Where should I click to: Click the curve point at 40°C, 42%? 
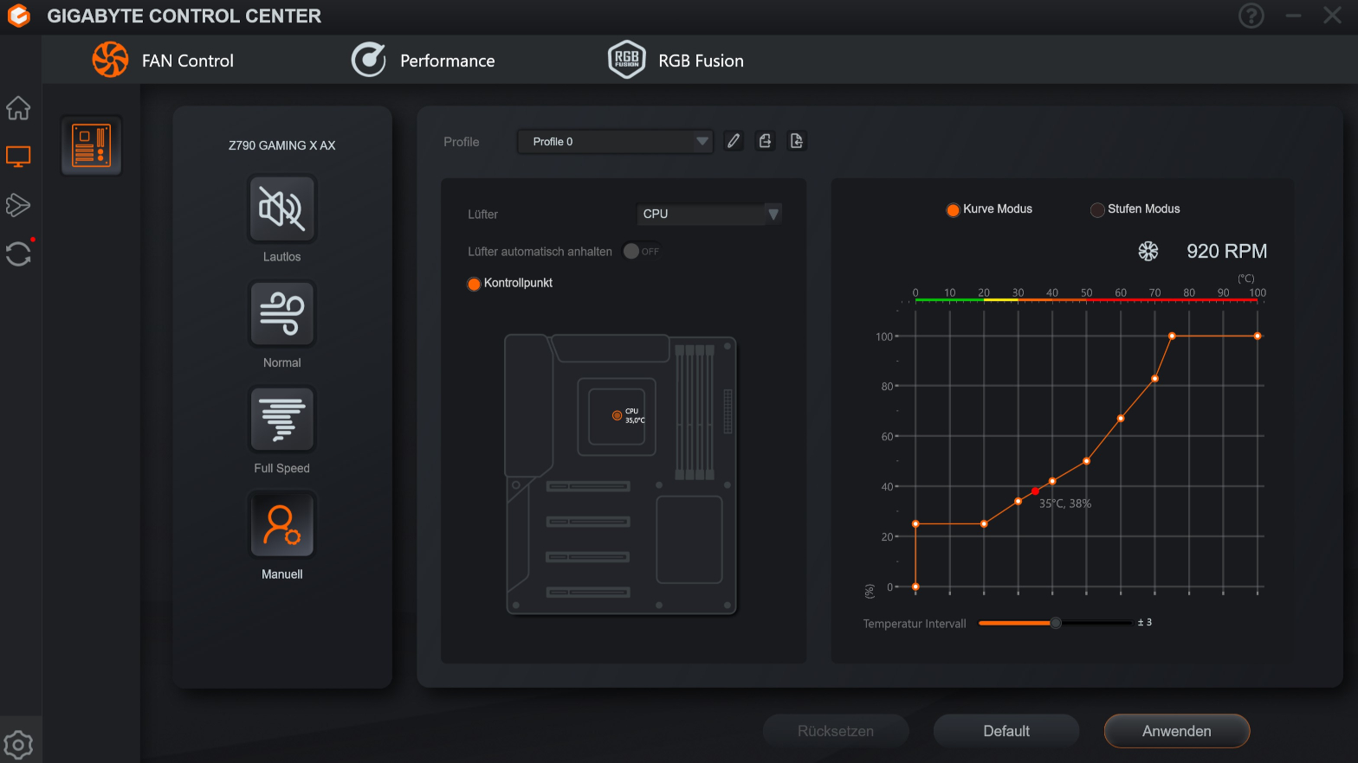(1052, 481)
